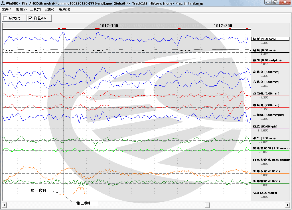Screen dimensions: 292x210
Task: Select the 左高低 (2.00 mm) channel label
Action: coord(266,94)
